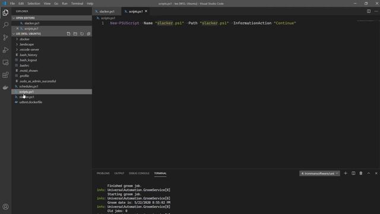
Task: Refresh the explorer file tree
Action: coord(82,34)
